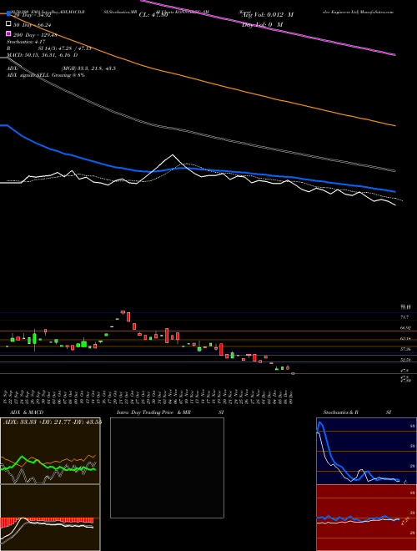
Task: Click the last small red candlestick at the chart bottom
Action: [293, 373]
